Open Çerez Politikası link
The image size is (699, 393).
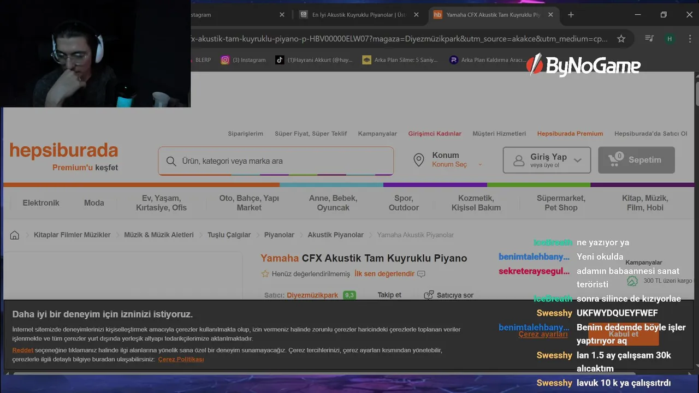pyautogui.click(x=181, y=359)
